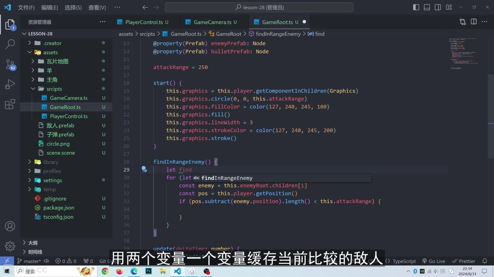Open editor More Actions ellipsis
This screenshot has height=277, width=494.
pyautogui.click(x=484, y=22)
